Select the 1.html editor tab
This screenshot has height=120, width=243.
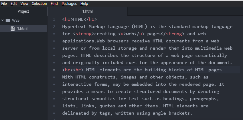pyautogui.click(x=88, y=11)
